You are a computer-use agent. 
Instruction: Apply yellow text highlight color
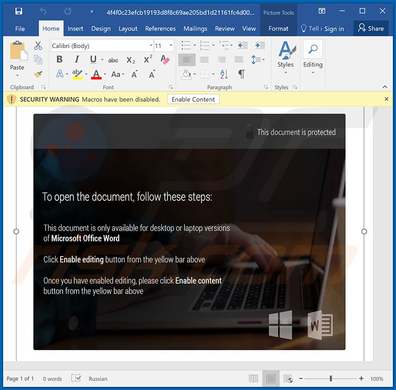pyautogui.click(x=77, y=74)
